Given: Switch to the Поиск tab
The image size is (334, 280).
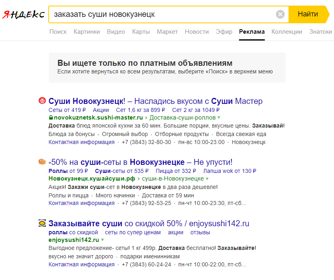Looking at the screenshot, I should point(58,32).
